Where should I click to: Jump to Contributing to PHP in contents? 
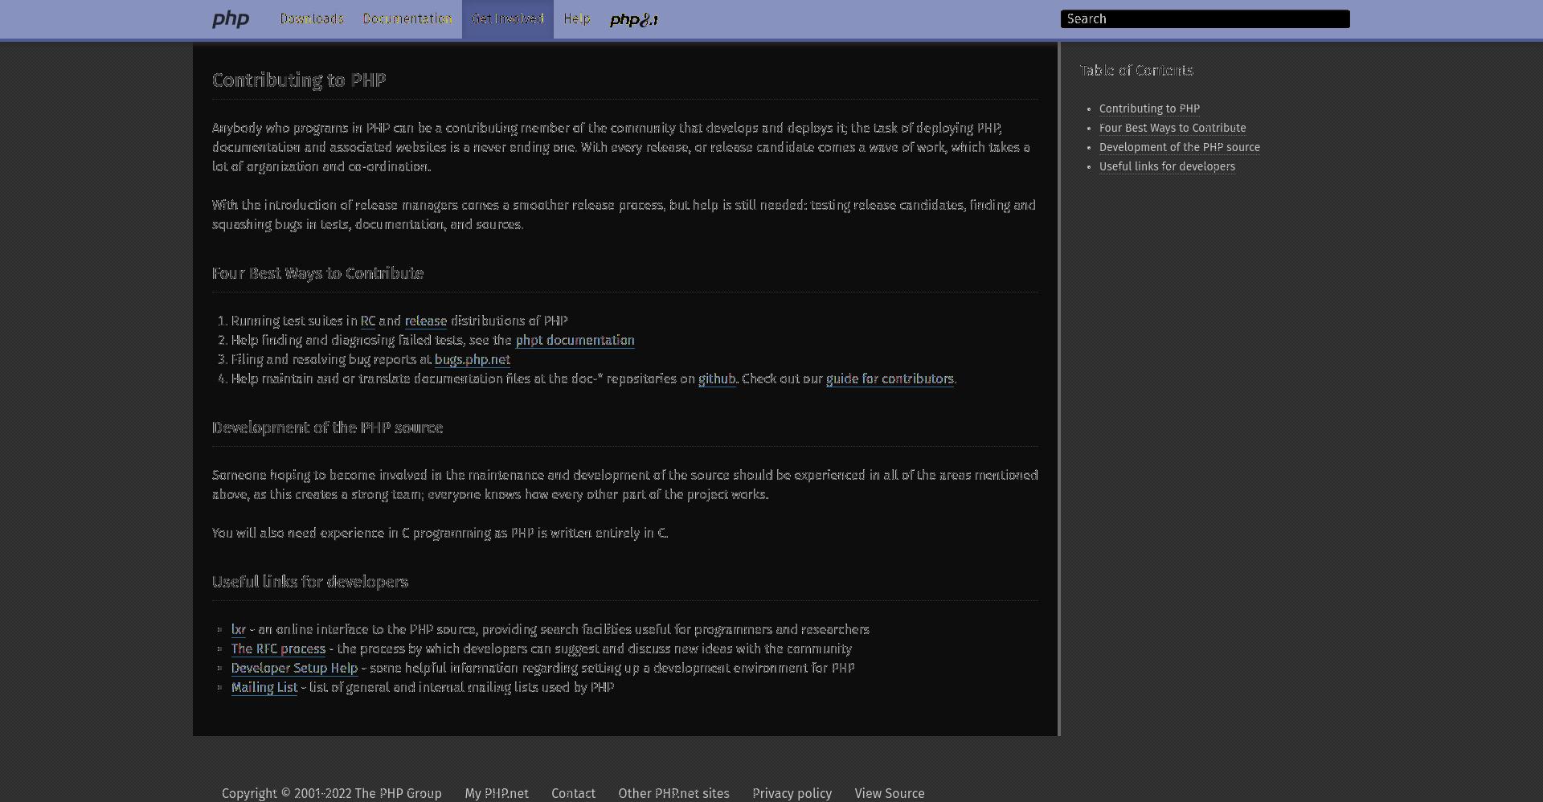click(x=1149, y=108)
